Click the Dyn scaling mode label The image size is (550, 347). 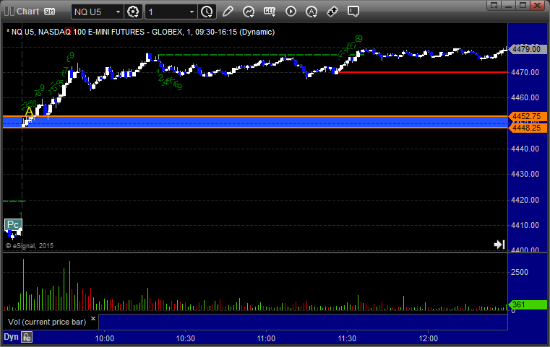[11, 337]
